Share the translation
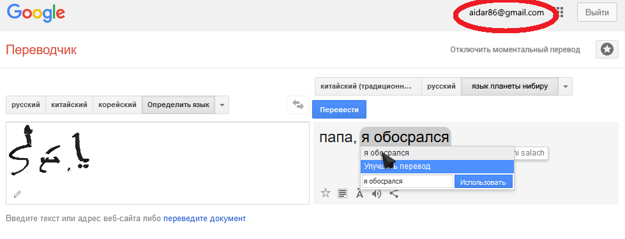Viewport: 625px width, 239px height. (x=394, y=194)
